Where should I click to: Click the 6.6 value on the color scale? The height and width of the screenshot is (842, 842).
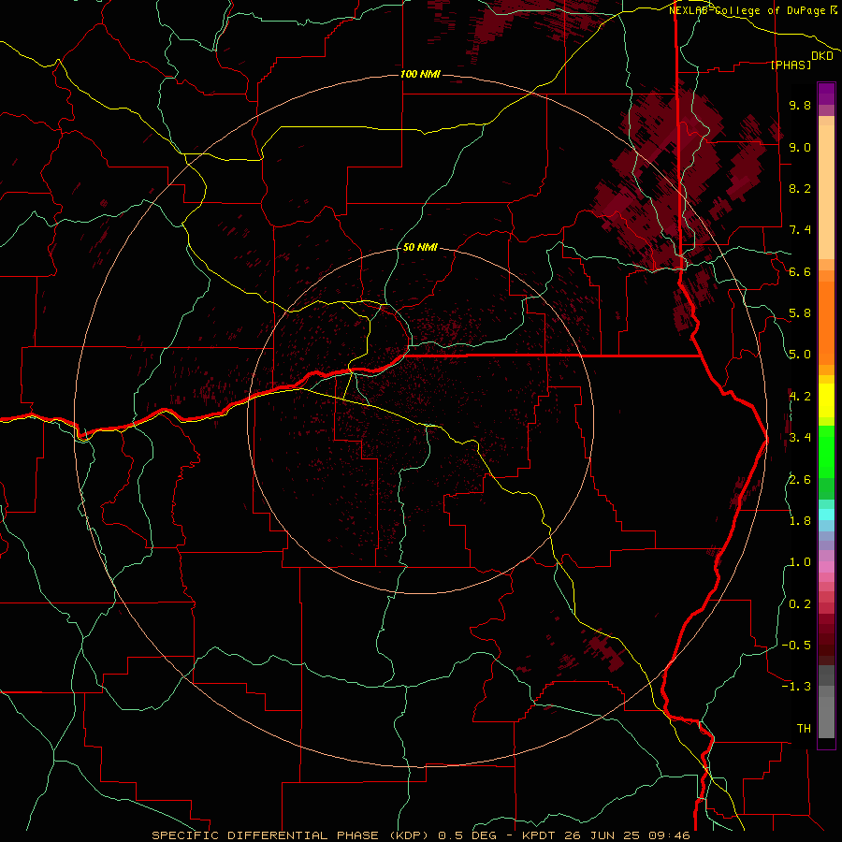(800, 271)
